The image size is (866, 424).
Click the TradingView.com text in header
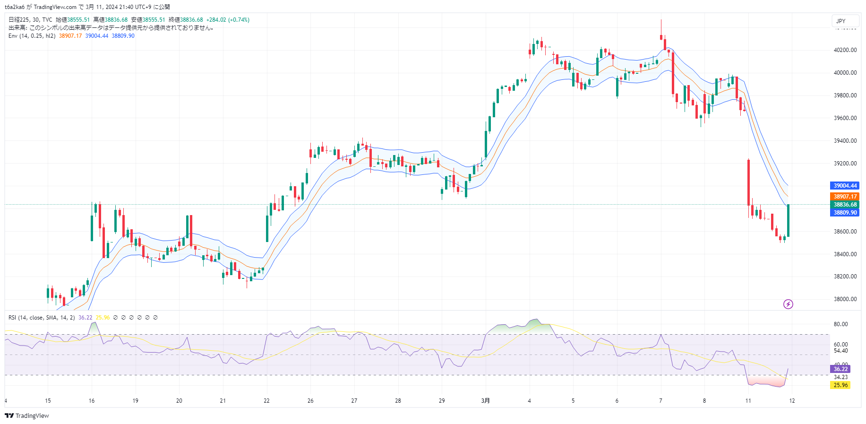(x=55, y=7)
